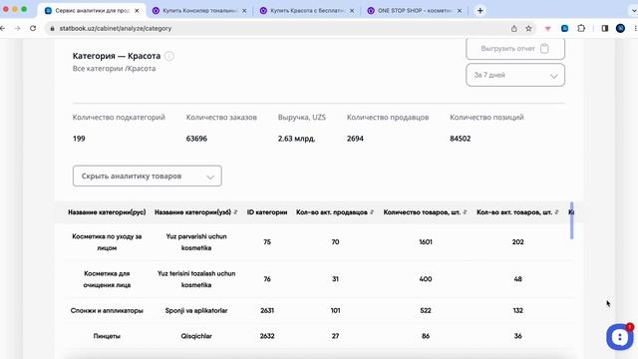Screen dimensions: 638x359
Task: Go back with the browser back arrow
Action: [3, 29]
